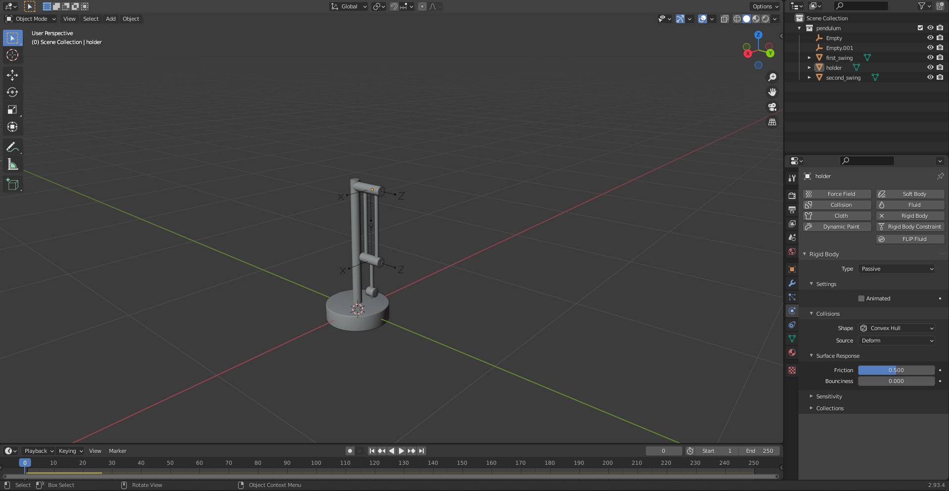Open the Output properties tab
Viewport: 949px width, 491px height.
click(792, 210)
